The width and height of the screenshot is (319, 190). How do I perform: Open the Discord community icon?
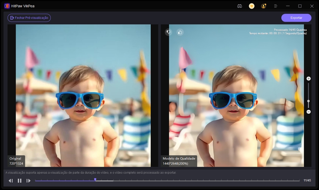pyautogui.click(x=240, y=6)
